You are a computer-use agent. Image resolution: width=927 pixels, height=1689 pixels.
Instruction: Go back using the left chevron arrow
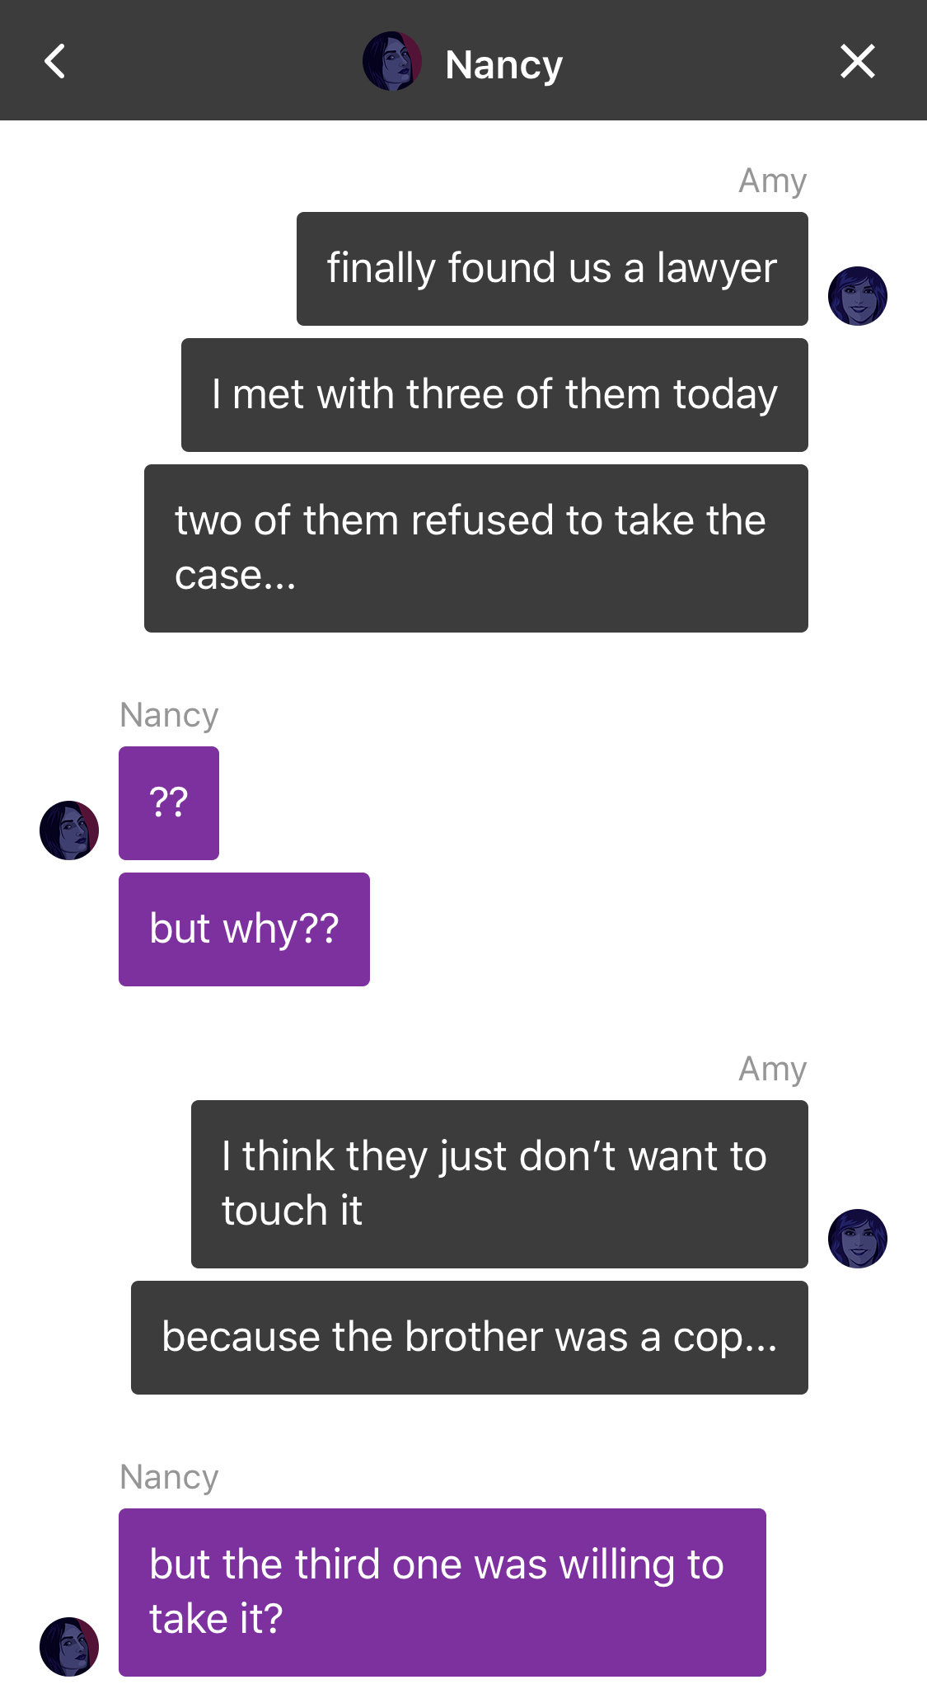(55, 62)
